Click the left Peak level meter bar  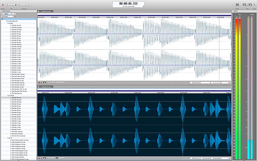tap(237, 88)
